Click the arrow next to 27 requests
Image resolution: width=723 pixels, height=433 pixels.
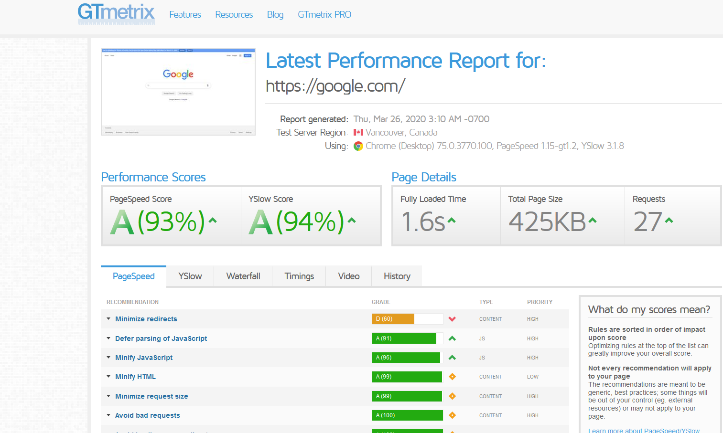(x=669, y=220)
